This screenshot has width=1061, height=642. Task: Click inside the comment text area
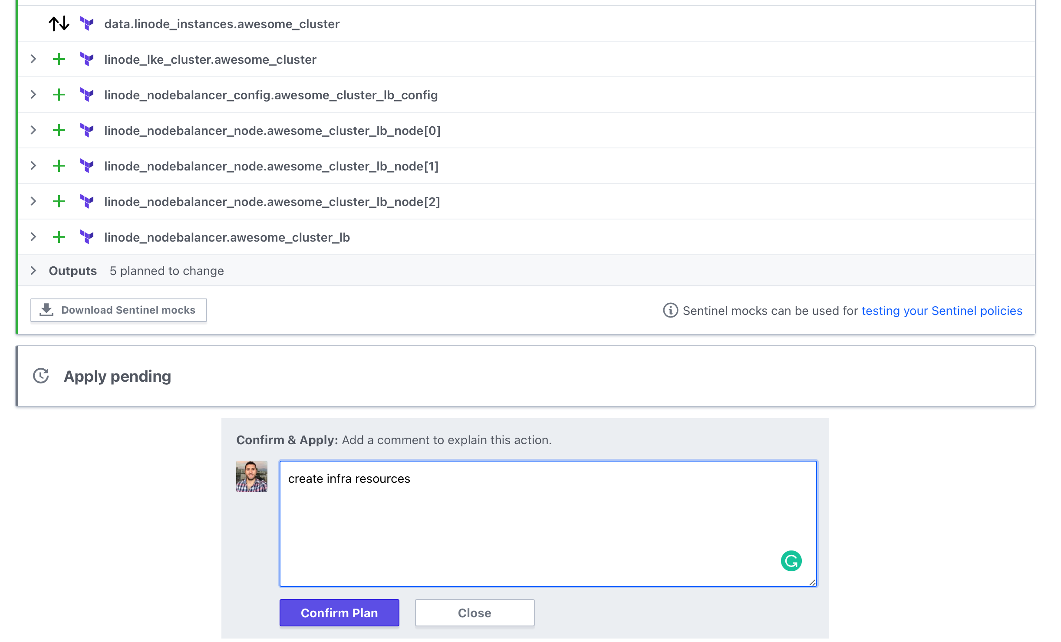click(x=547, y=521)
